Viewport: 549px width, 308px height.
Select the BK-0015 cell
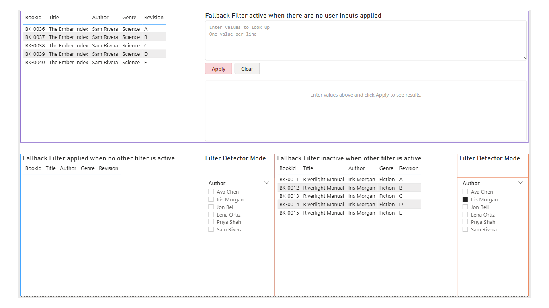click(289, 213)
